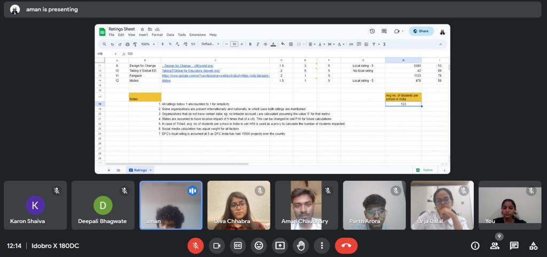Toggle bold formatting in Sheets
547x257 pixels.
pos(250,44)
